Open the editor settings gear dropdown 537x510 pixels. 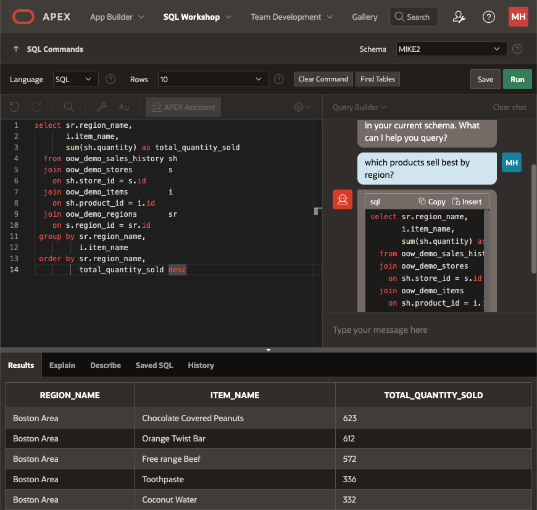click(x=302, y=107)
